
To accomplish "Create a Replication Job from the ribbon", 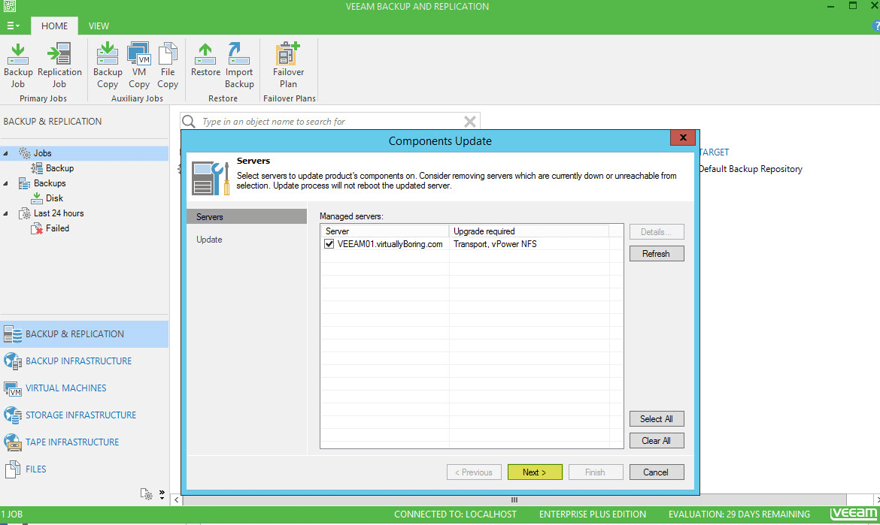I will tap(59, 65).
